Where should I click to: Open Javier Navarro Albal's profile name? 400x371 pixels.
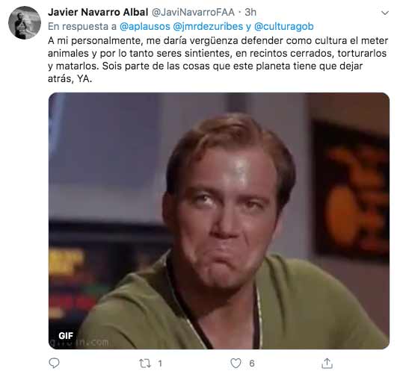tap(98, 12)
